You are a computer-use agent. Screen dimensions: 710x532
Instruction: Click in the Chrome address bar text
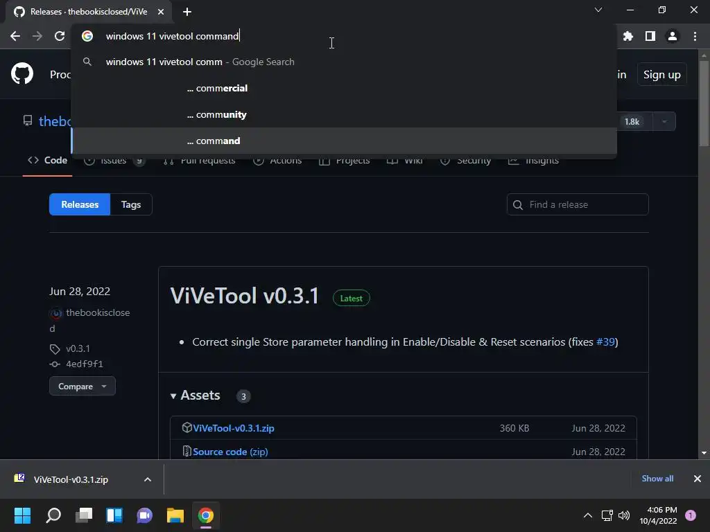(172, 36)
